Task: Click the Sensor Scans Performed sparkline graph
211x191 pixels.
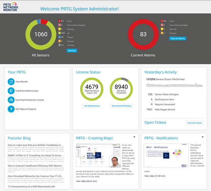Action: point(174,85)
